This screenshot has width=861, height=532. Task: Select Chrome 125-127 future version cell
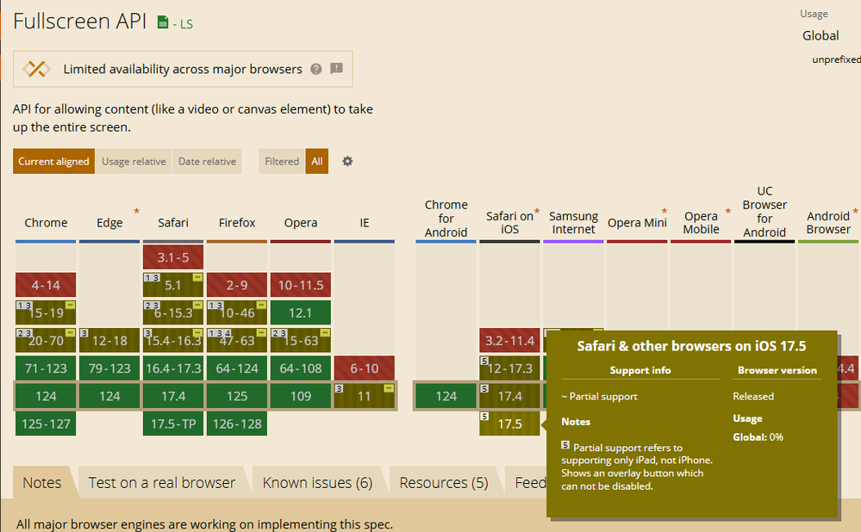pos(46,424)
